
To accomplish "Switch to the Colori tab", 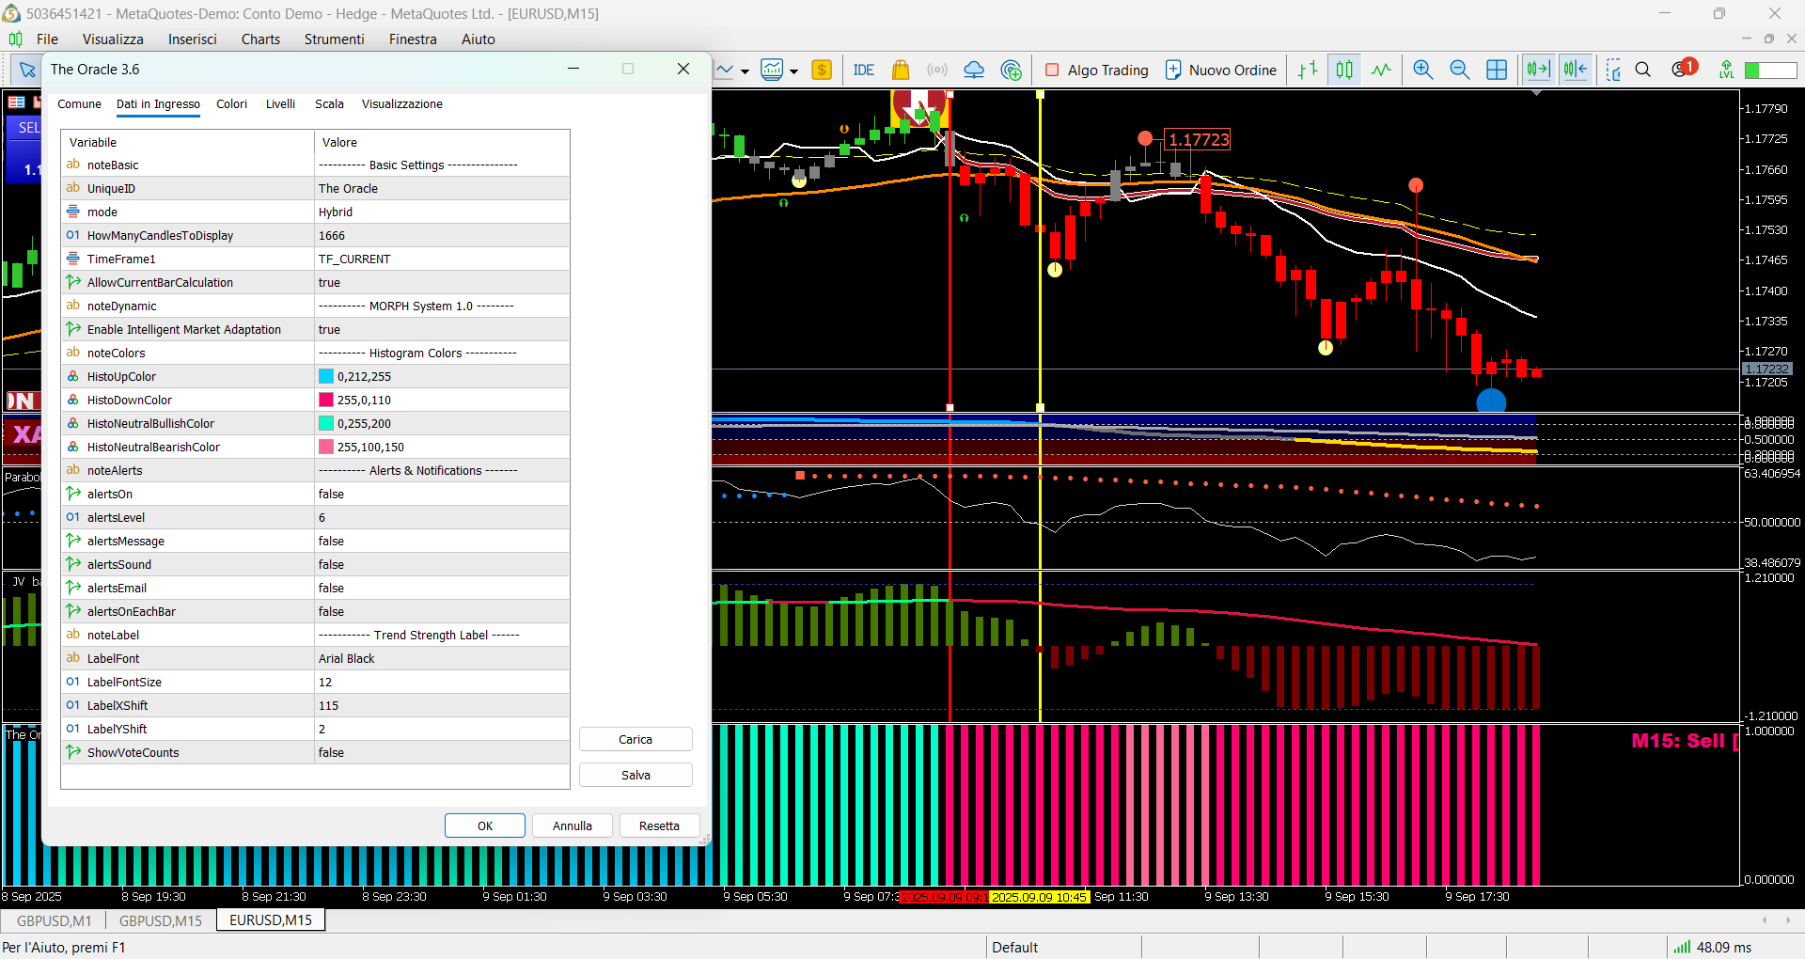I will 231,103.
